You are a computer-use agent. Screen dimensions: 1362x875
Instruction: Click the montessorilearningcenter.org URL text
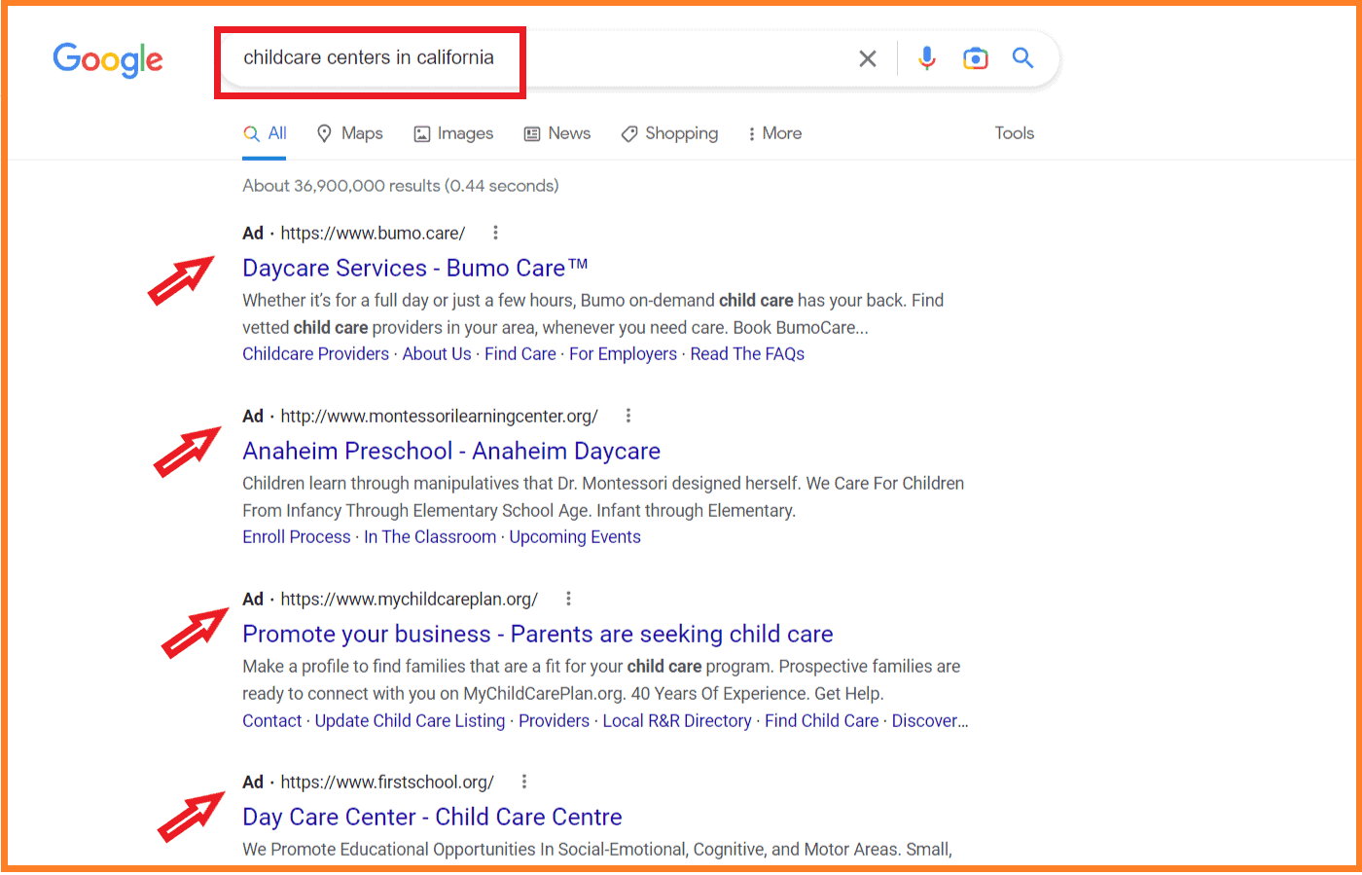tap(439, 417)
